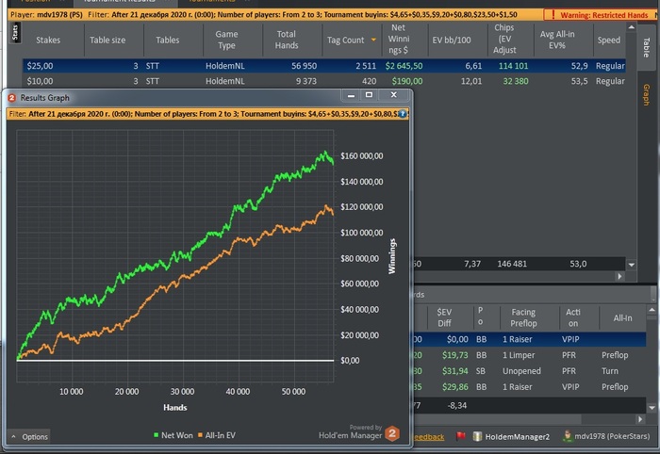Click the mdv1978 player avatar icon

pyautogui.click(x=568, y=436)
